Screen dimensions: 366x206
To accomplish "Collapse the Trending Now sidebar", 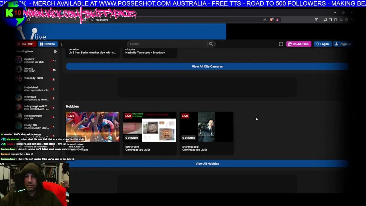I will [x=55, y=51].
